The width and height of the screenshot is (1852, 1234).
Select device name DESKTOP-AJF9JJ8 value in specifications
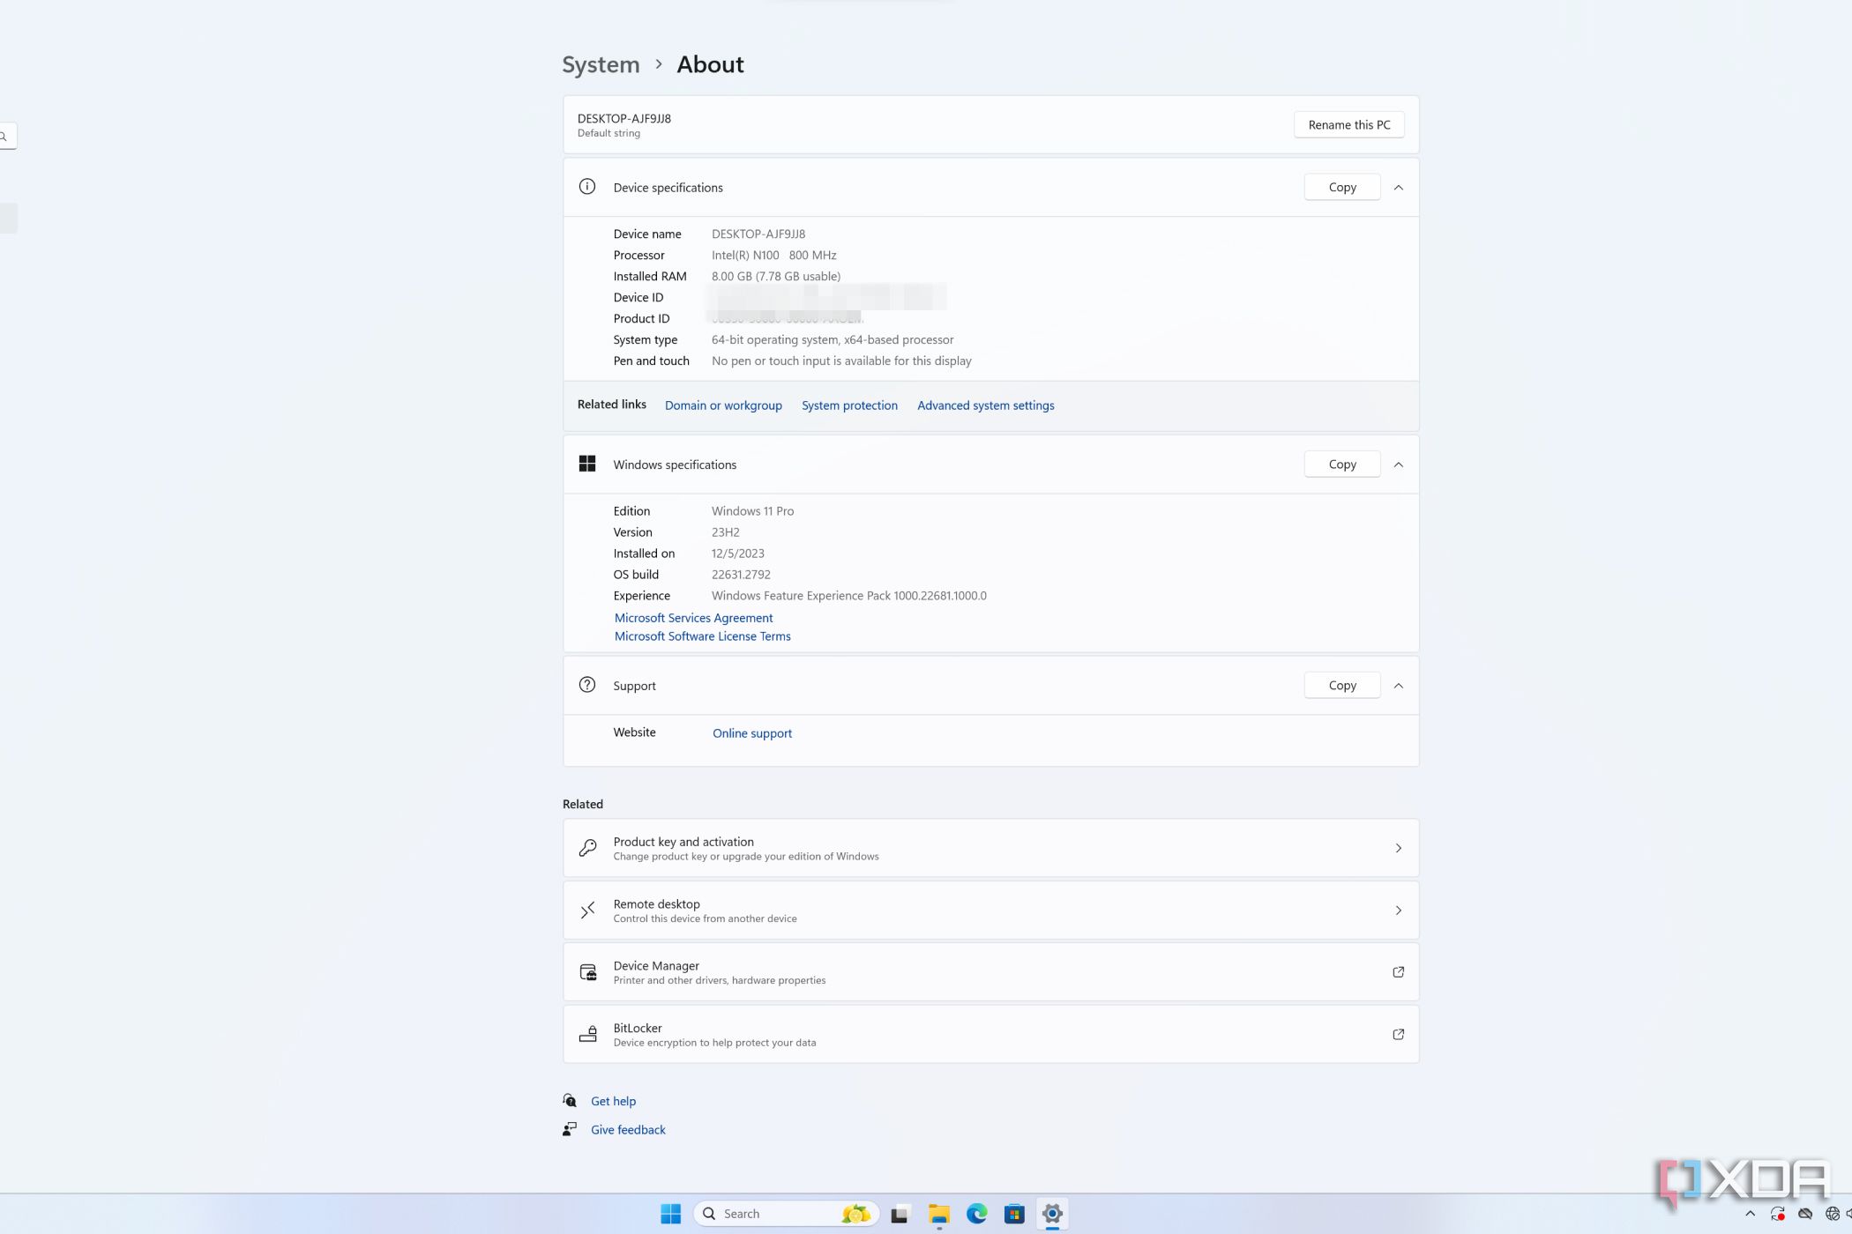[758, 234]
